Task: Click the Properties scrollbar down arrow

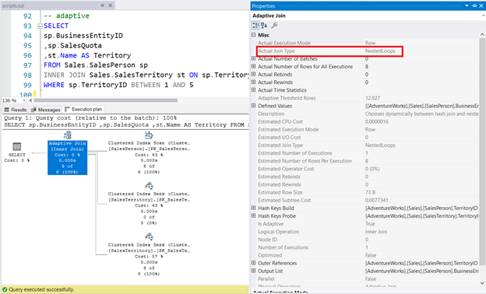Action: (x=482, y=282)
